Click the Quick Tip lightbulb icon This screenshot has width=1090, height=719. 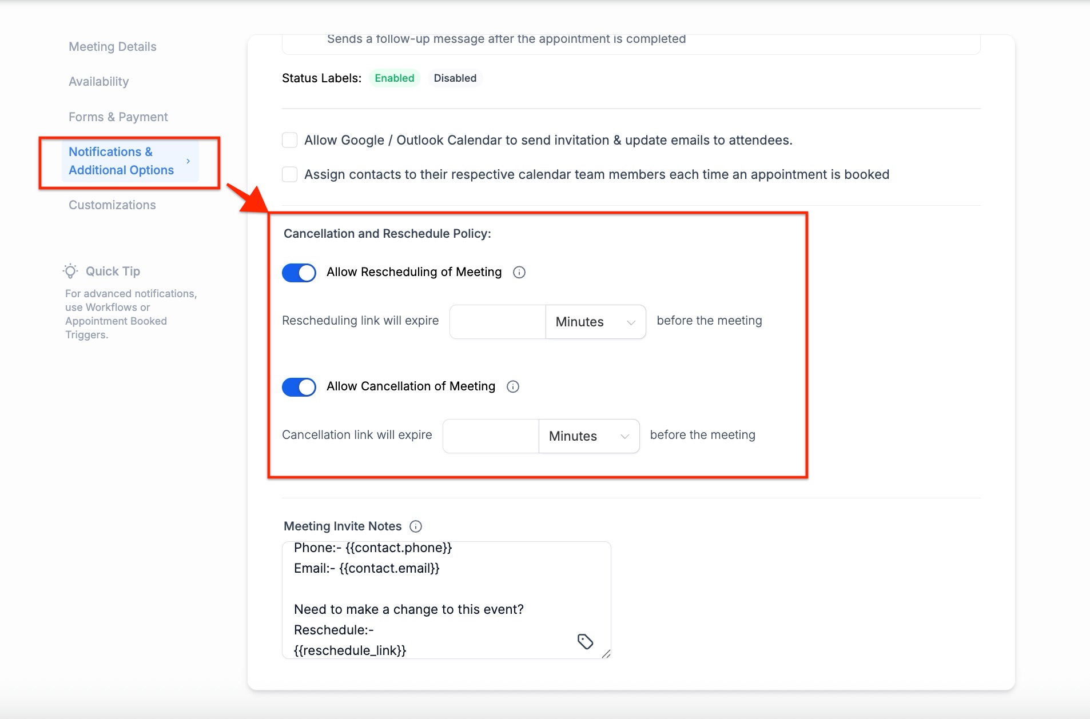click(x=70, y=271)
